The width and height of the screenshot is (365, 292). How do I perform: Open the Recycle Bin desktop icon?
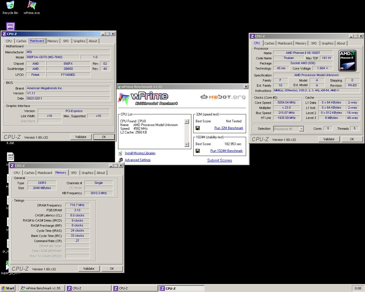click(10, 7)
